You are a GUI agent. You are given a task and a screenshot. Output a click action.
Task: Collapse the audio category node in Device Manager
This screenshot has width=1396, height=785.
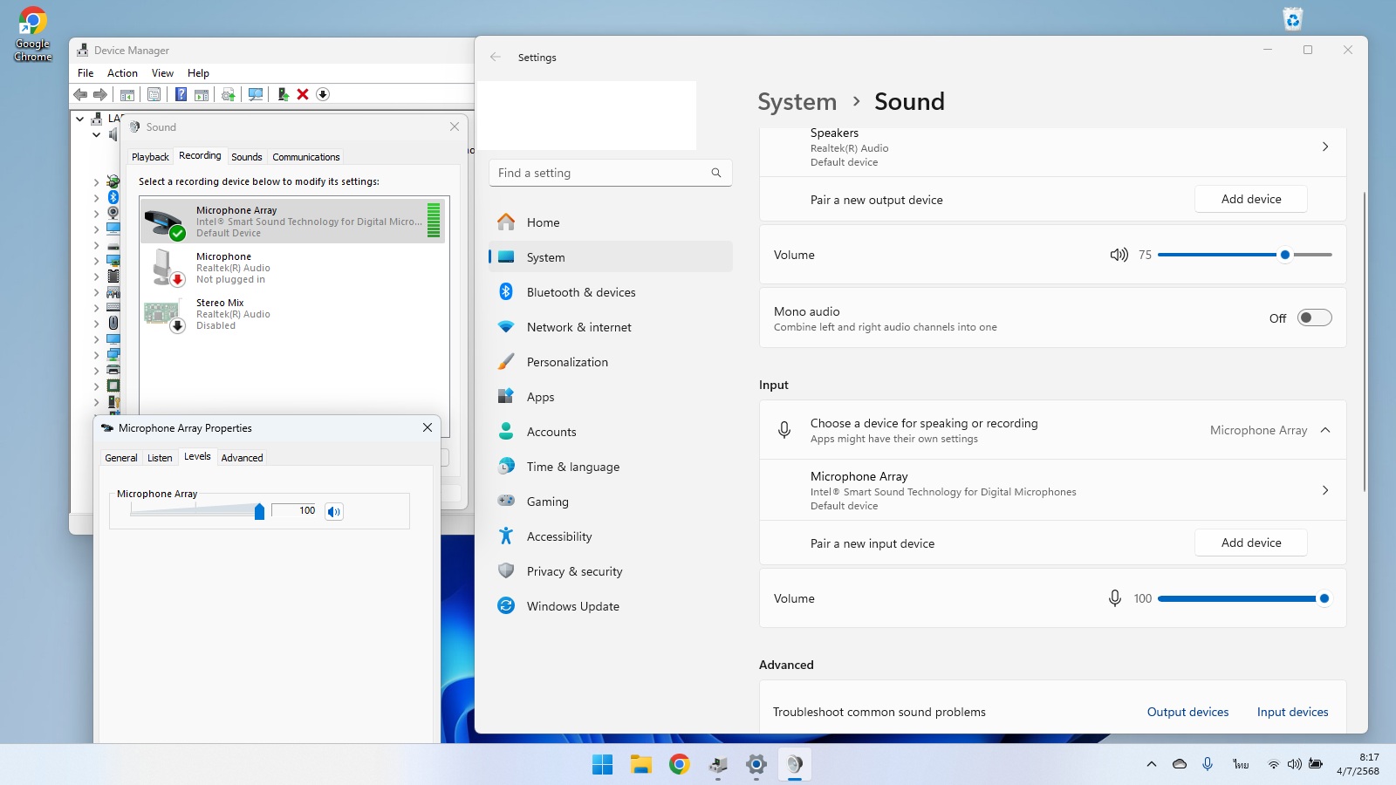point(96,134)
